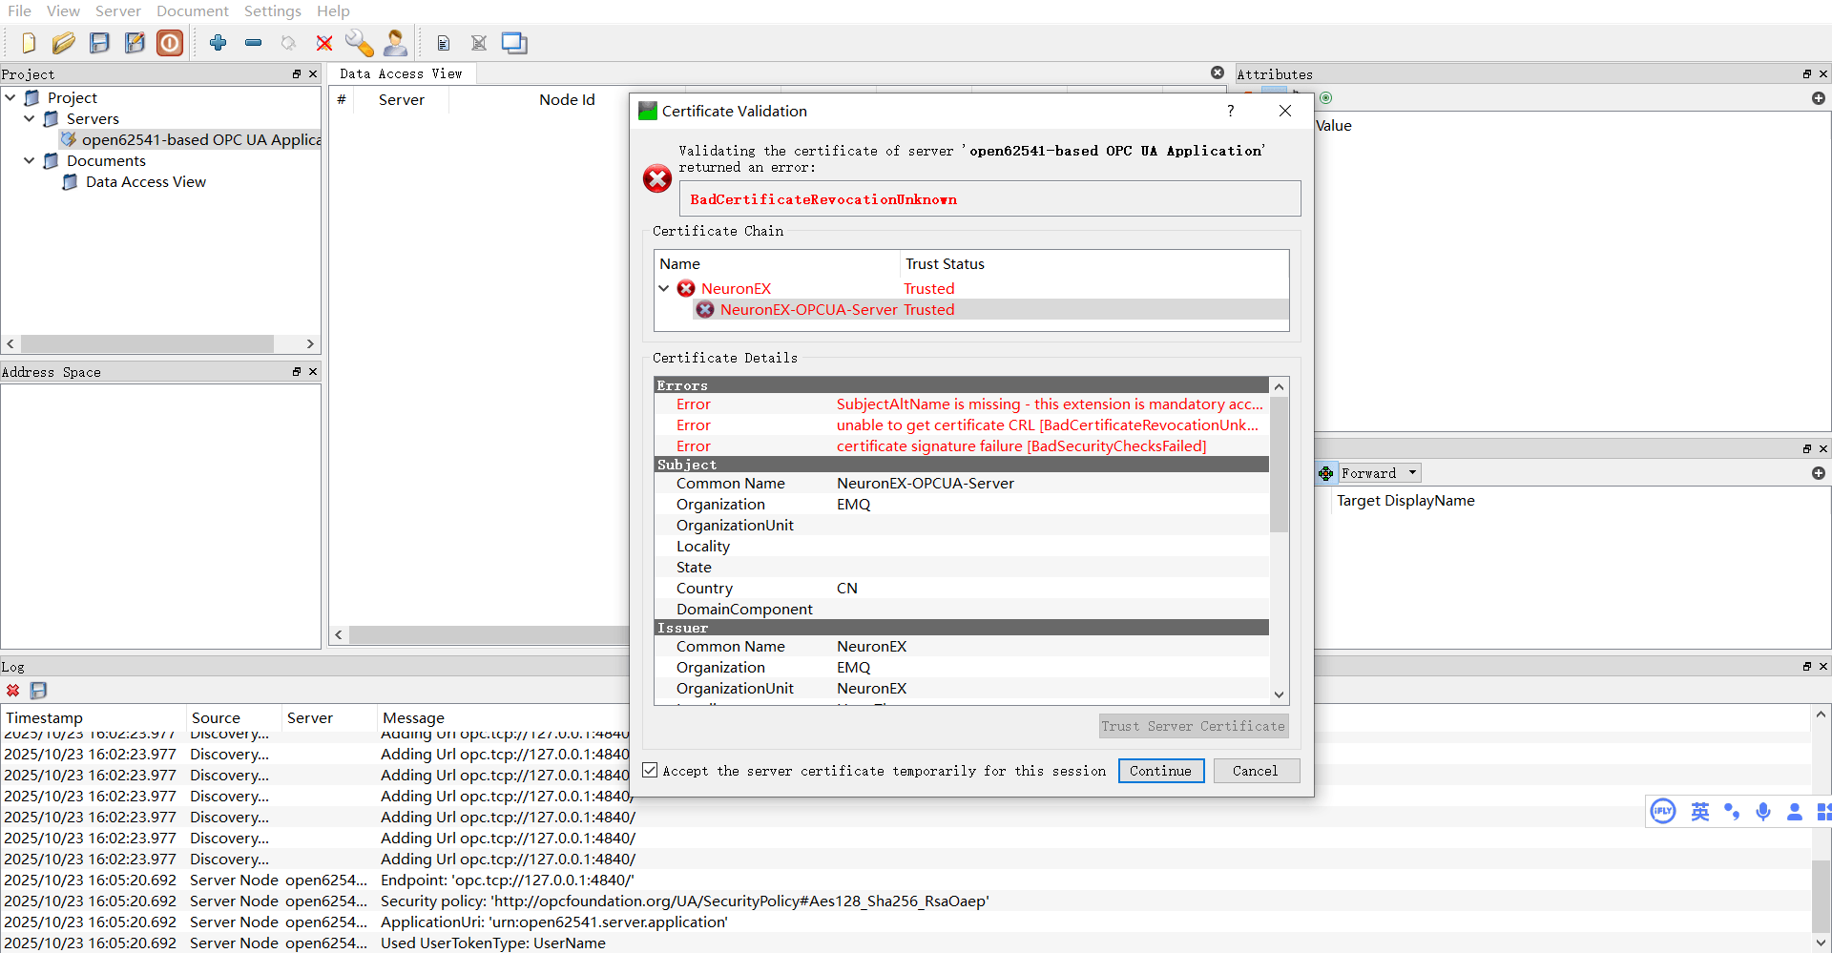Click the new document toolbar icon
This screenshot has height=953, width=1832.
28,43
